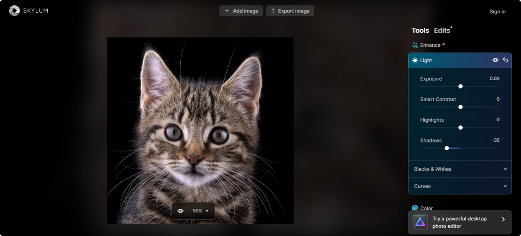
Task: Click the kitten photo on the canvas
Action: tap(200, 131)
